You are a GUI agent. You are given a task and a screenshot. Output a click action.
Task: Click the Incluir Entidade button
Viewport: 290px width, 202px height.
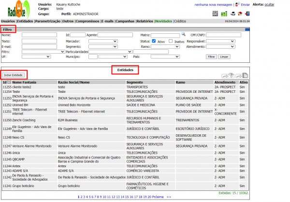click(x=13, y=75)
